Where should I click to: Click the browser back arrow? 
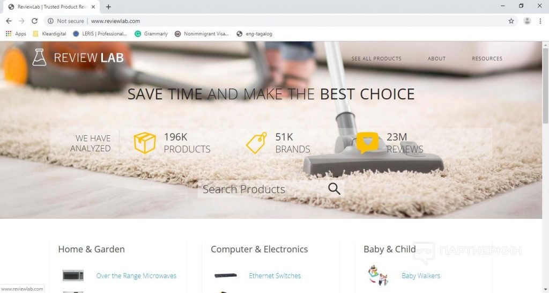coord(9,21)
